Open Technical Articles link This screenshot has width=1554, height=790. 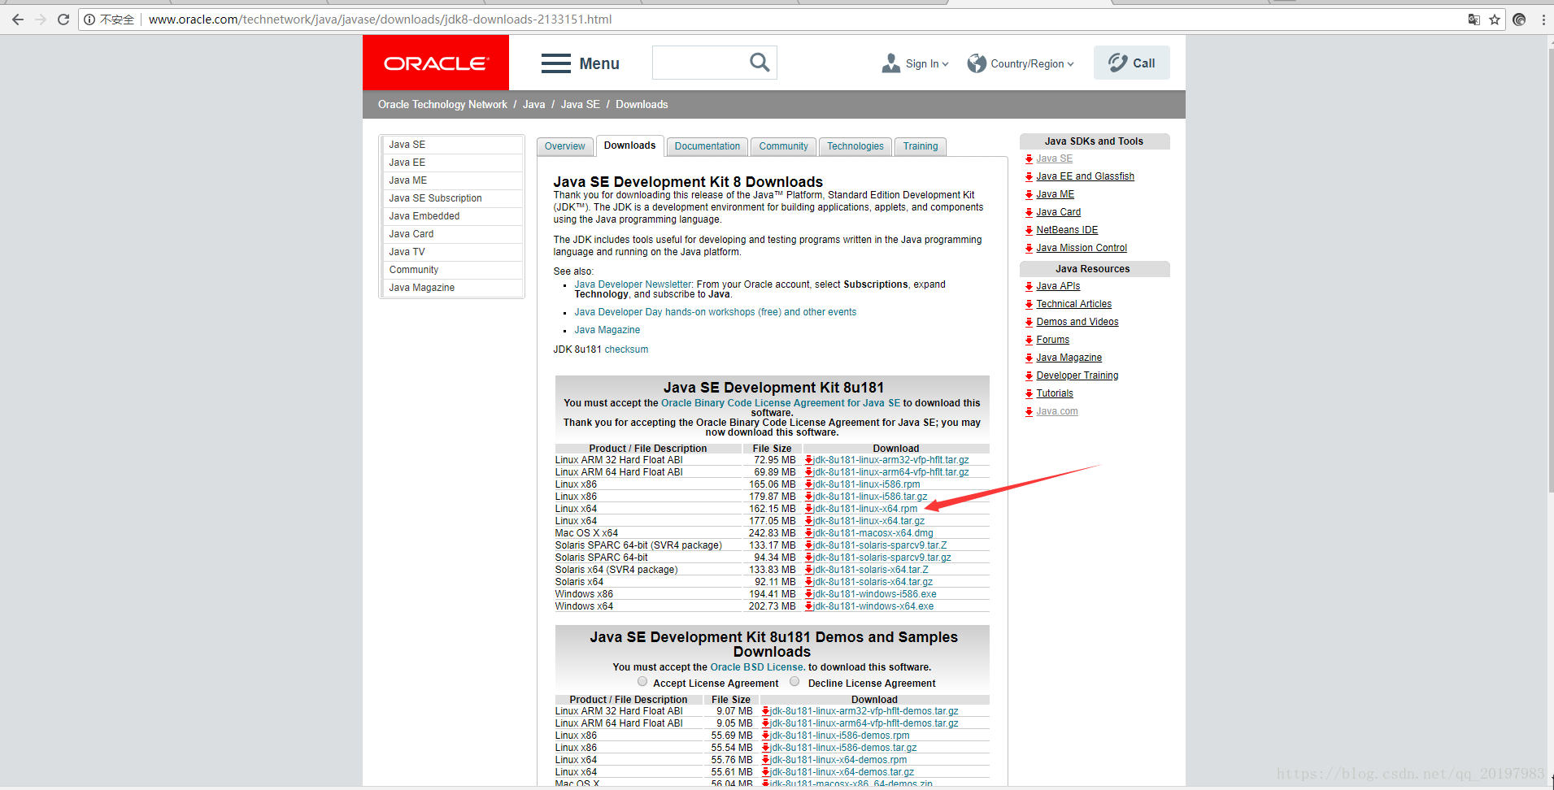[x=1073, y=304]
